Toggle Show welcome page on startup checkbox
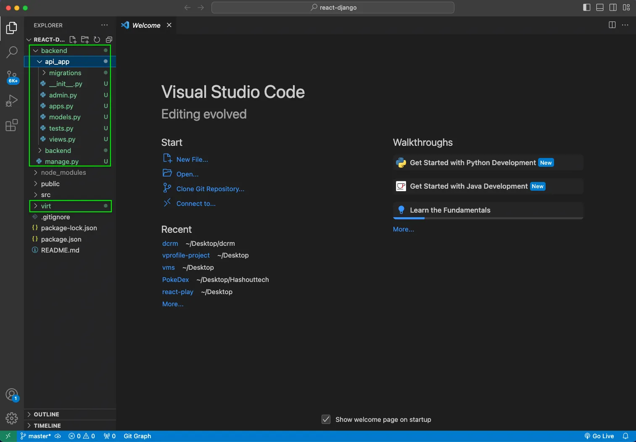The width and height of the screenshot is (636, 442). pos(326,419)
